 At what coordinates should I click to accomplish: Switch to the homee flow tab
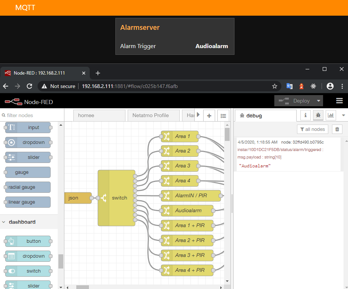coord(99,115)
